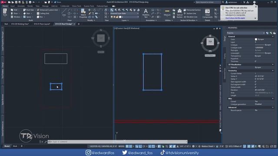Open the Detail Components tool
Viewport: 278px width, 156px height.
207,13
